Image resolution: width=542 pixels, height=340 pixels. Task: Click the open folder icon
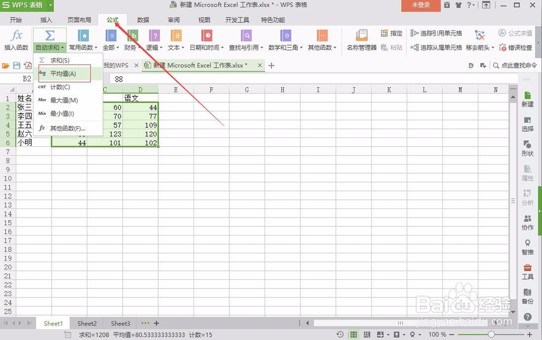[5, 65]
